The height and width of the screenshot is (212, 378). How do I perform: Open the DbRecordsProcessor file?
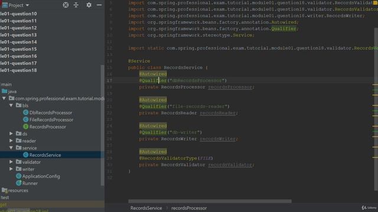(51, 112)
